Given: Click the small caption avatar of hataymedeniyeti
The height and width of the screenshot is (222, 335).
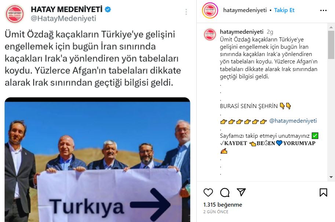Looking at the screenshot, I should (210, 34).
